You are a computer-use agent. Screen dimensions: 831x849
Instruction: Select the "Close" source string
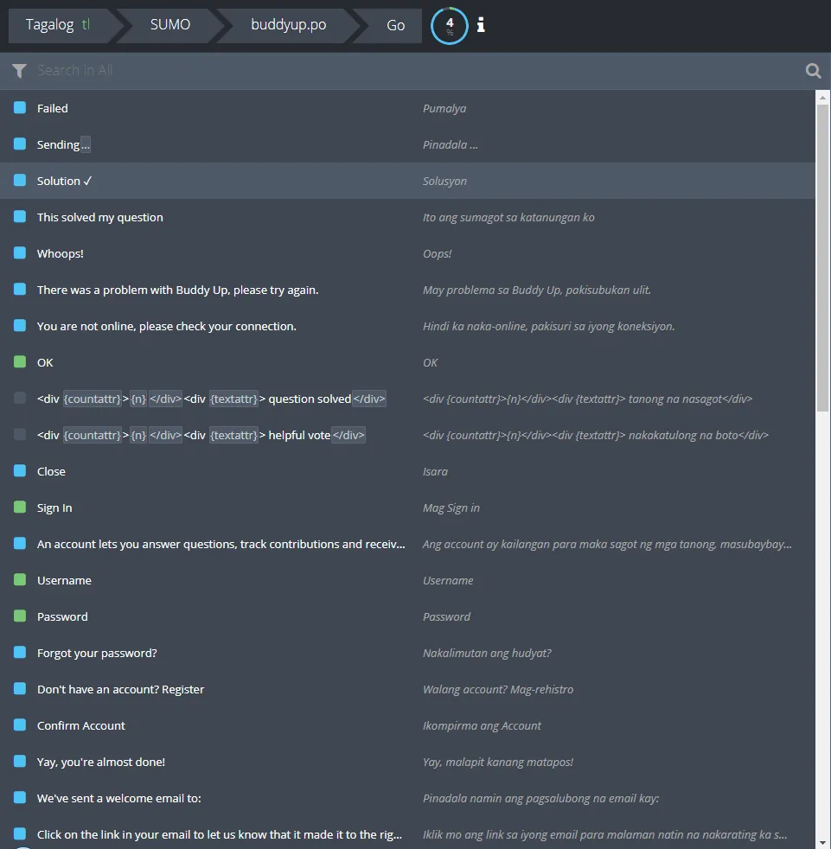pyautogui.click(x=51, y=471)
